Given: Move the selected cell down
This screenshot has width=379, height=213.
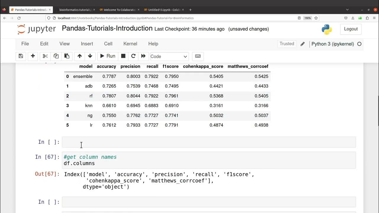Looking at the screenshot, I should [x=90, y=56].
